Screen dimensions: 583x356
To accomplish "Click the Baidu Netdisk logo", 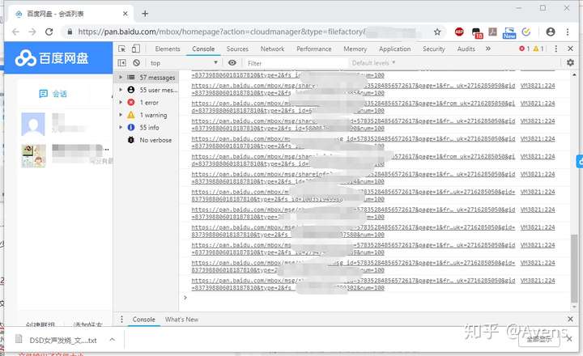I will coord(52,58).
